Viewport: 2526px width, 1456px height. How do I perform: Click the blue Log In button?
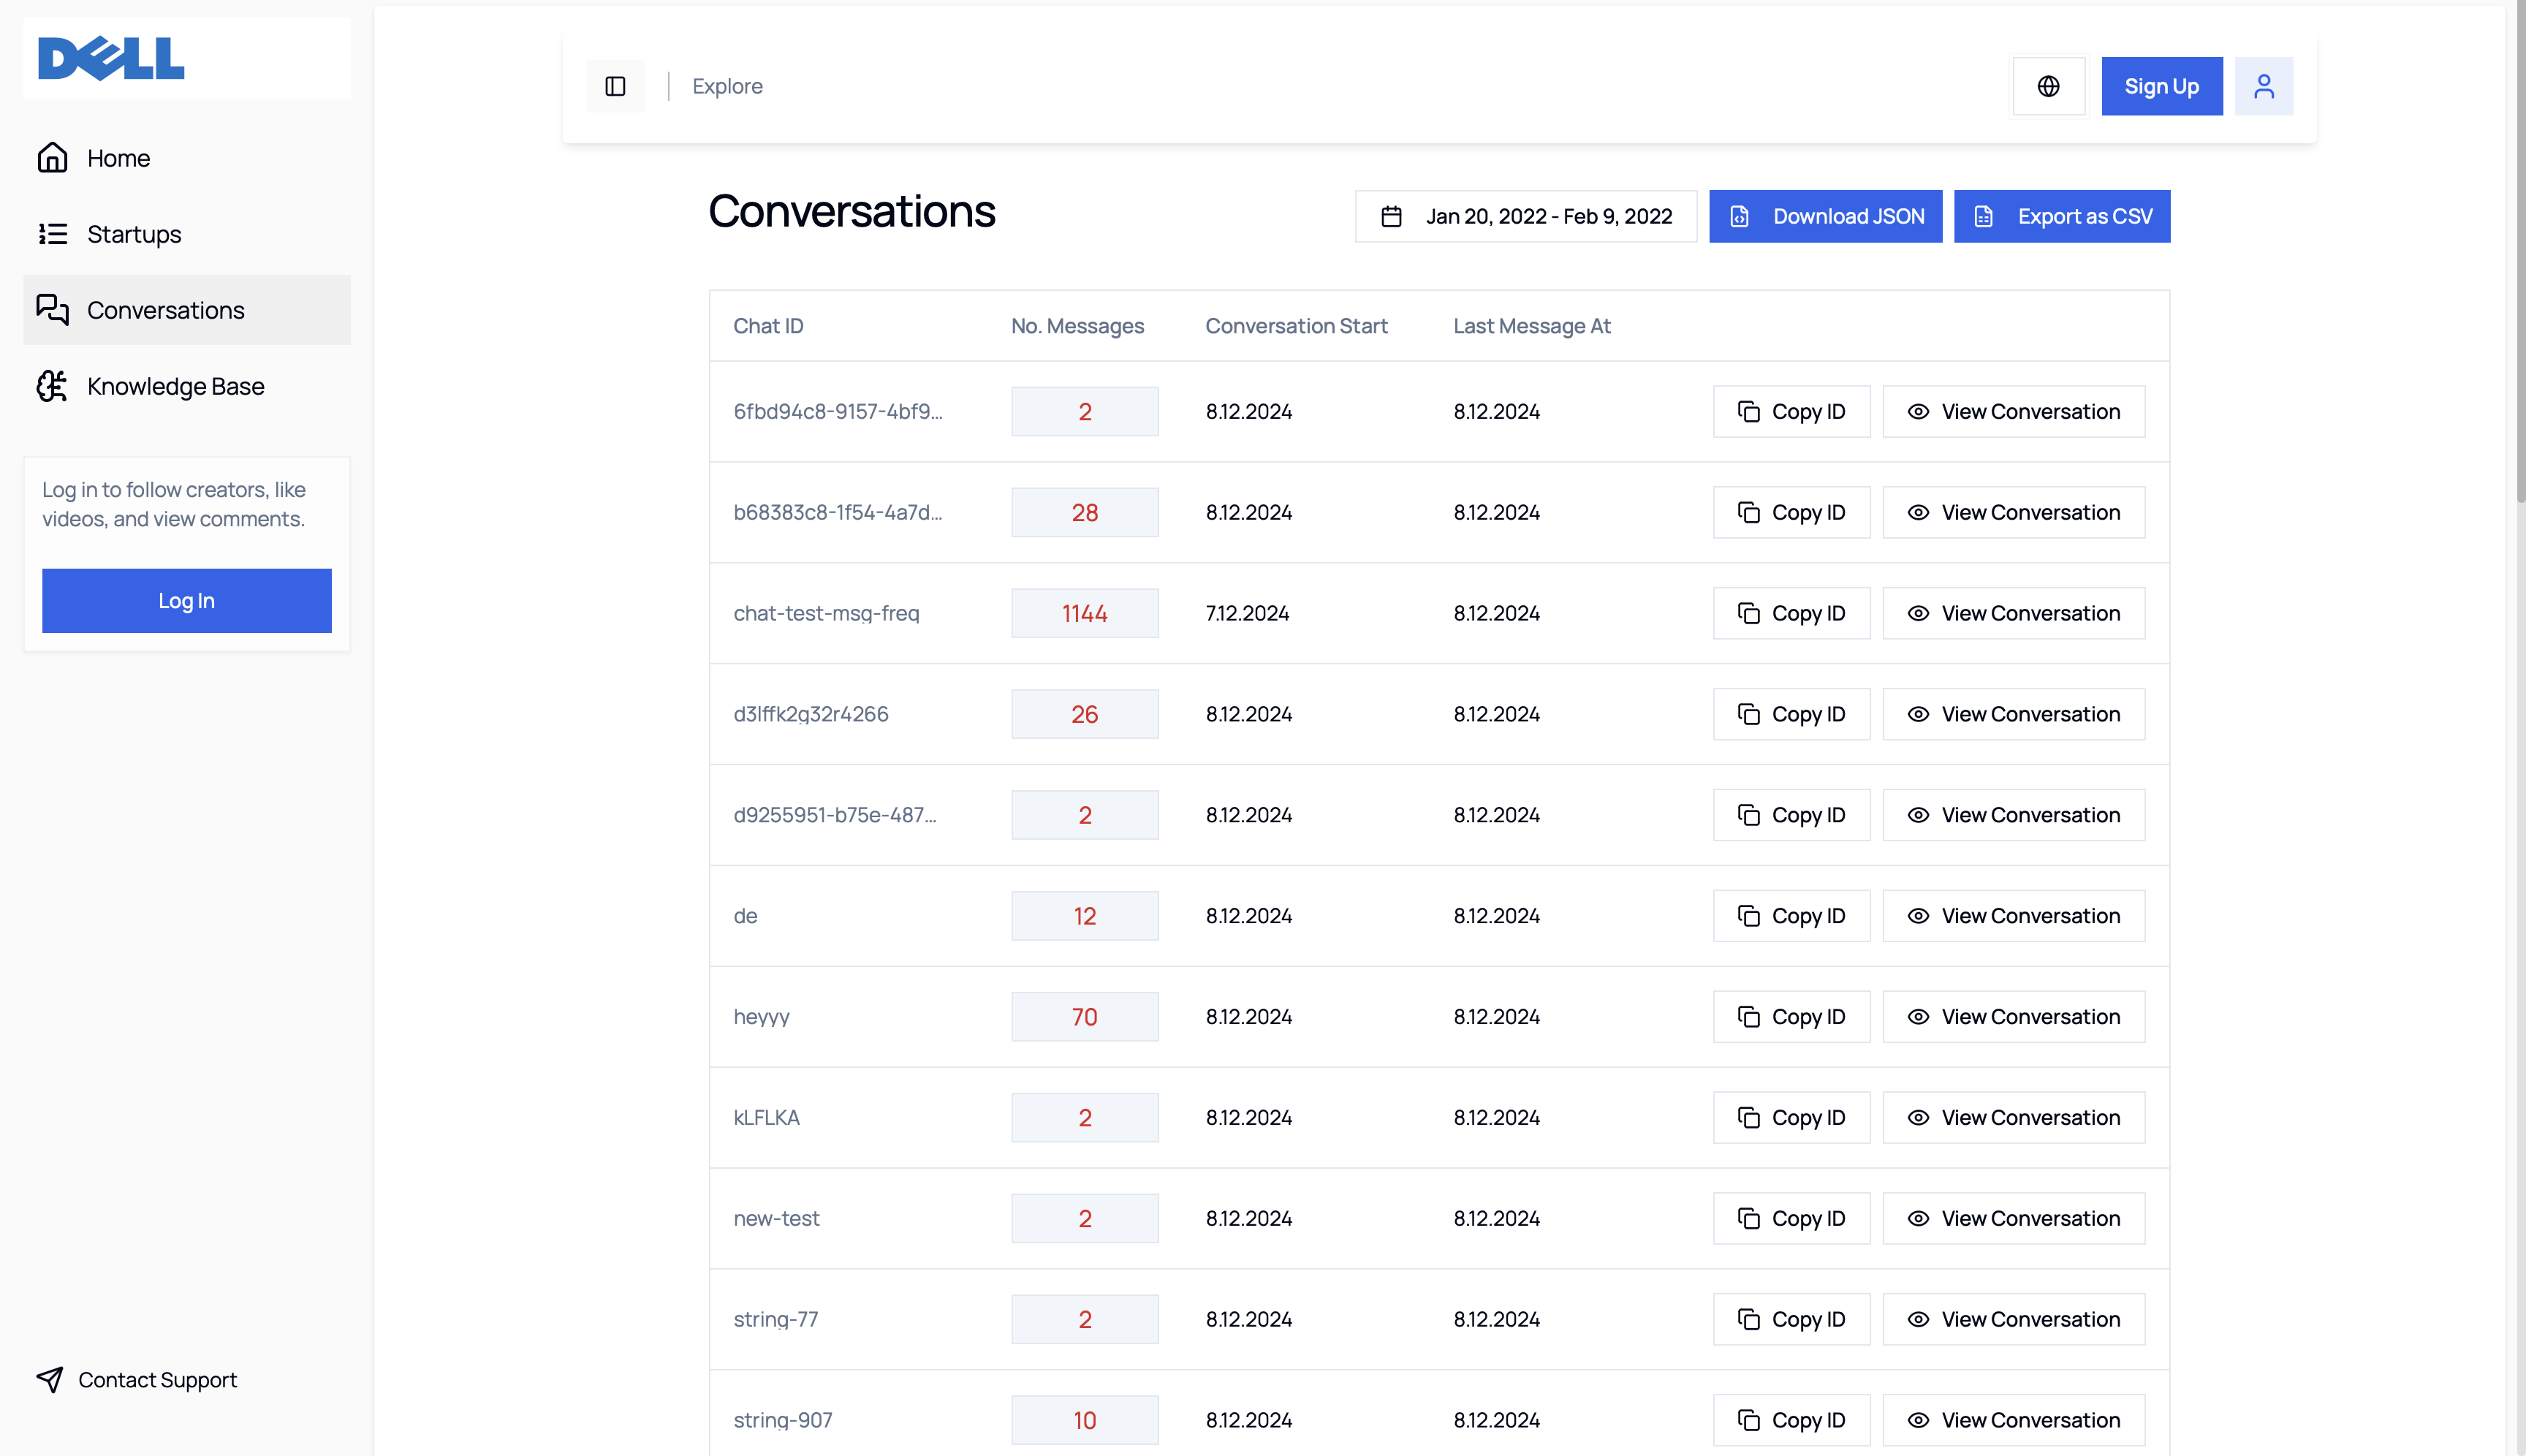click(x=187, y=600)
